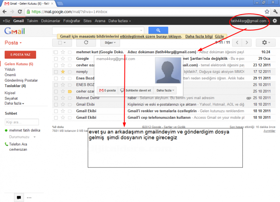Expand the fatih44srg@gmail.com account menu
Image resolution: width=280 pixels, height=202 pixels.
click(x=250, y=21)
